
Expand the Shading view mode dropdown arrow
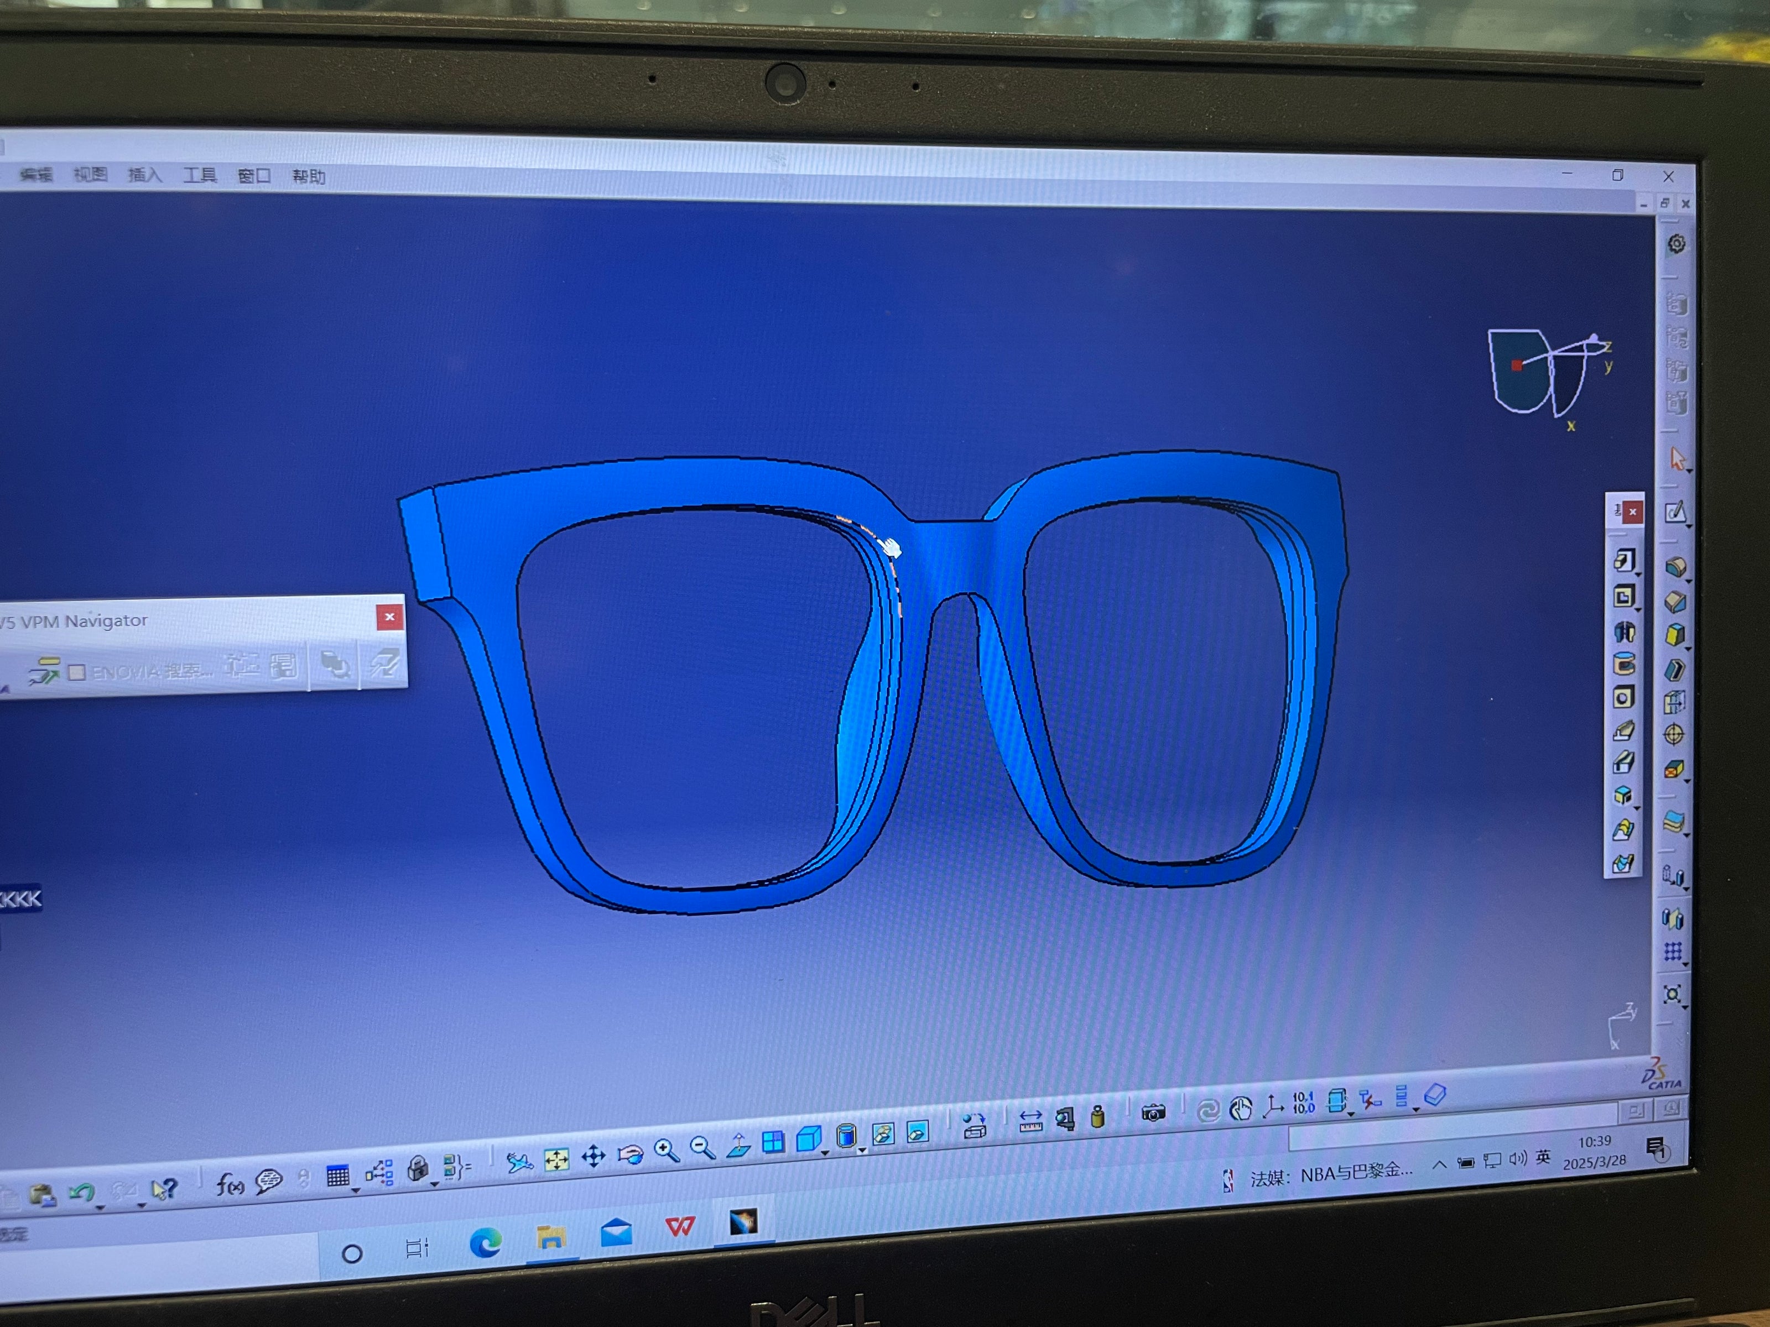tap(862, 1150)
